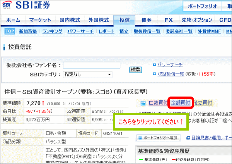Switch to the 外国株式 tab
This screenshot has height=164, width=232.
(x=99, y=20)
